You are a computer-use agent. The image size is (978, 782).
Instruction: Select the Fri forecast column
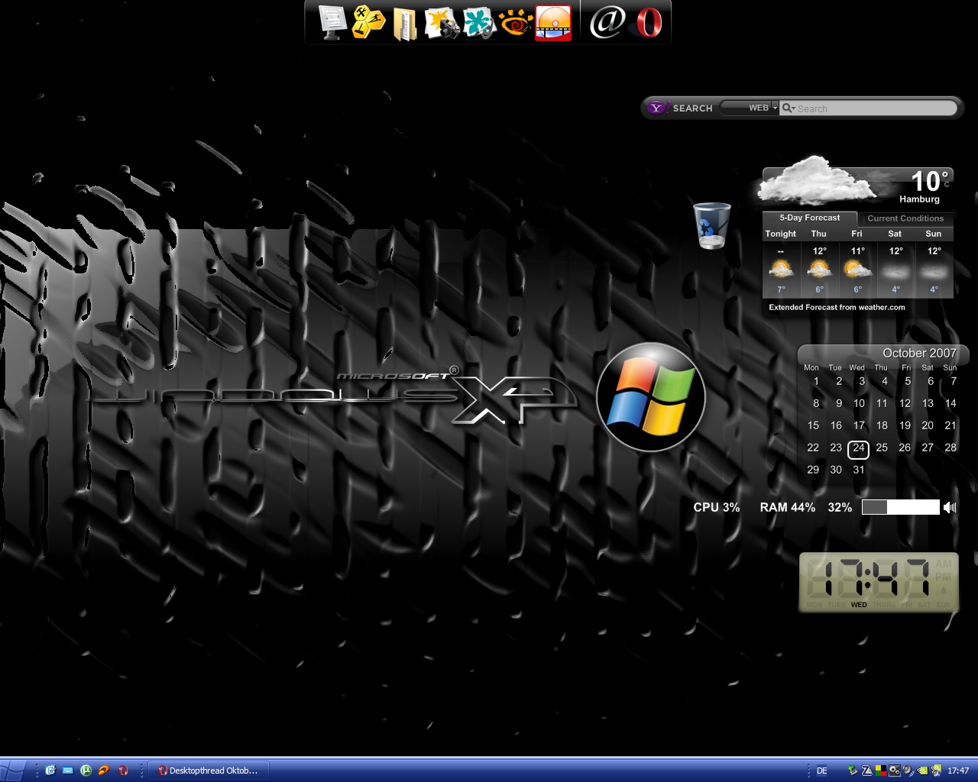857,263
